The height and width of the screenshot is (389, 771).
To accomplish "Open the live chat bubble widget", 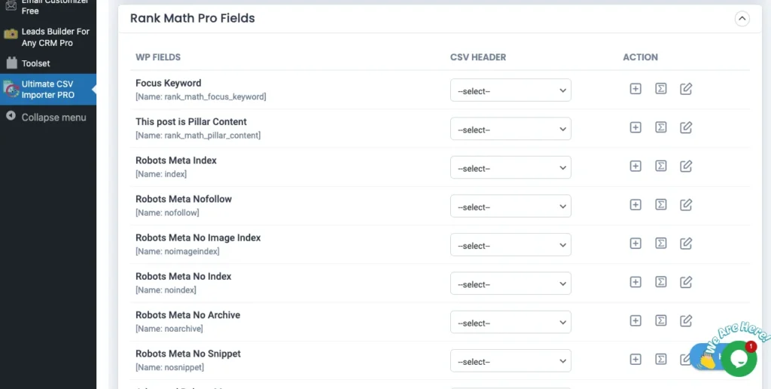I will (738, 360).
